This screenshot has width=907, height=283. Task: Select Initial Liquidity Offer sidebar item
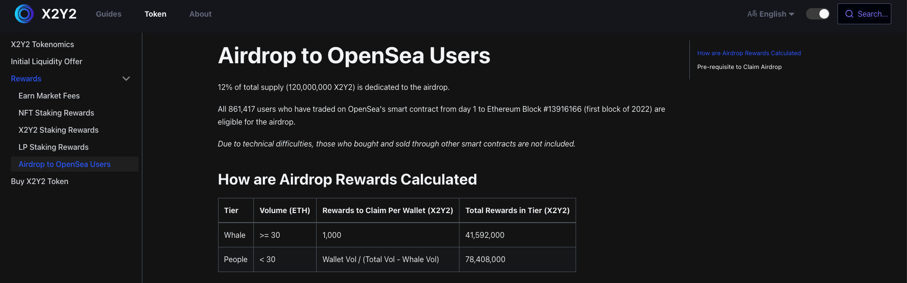pos(47,61)
